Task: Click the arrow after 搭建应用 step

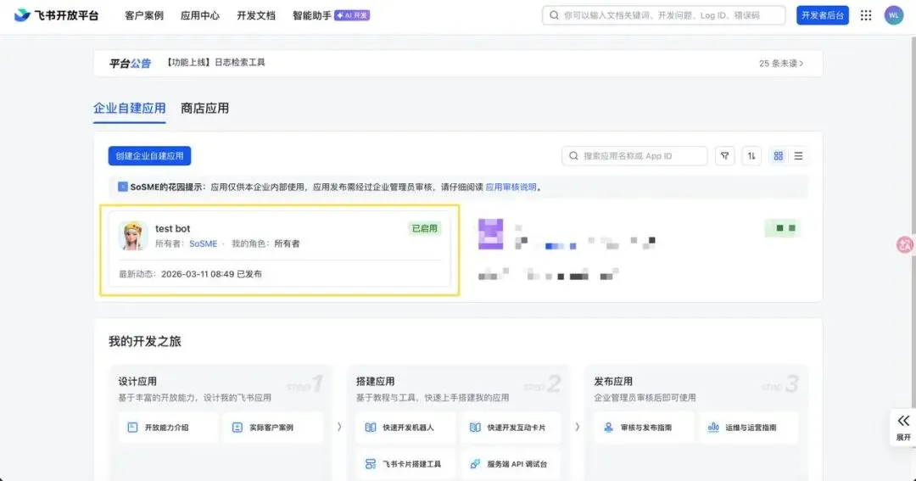Action: (x=578, y=428)
